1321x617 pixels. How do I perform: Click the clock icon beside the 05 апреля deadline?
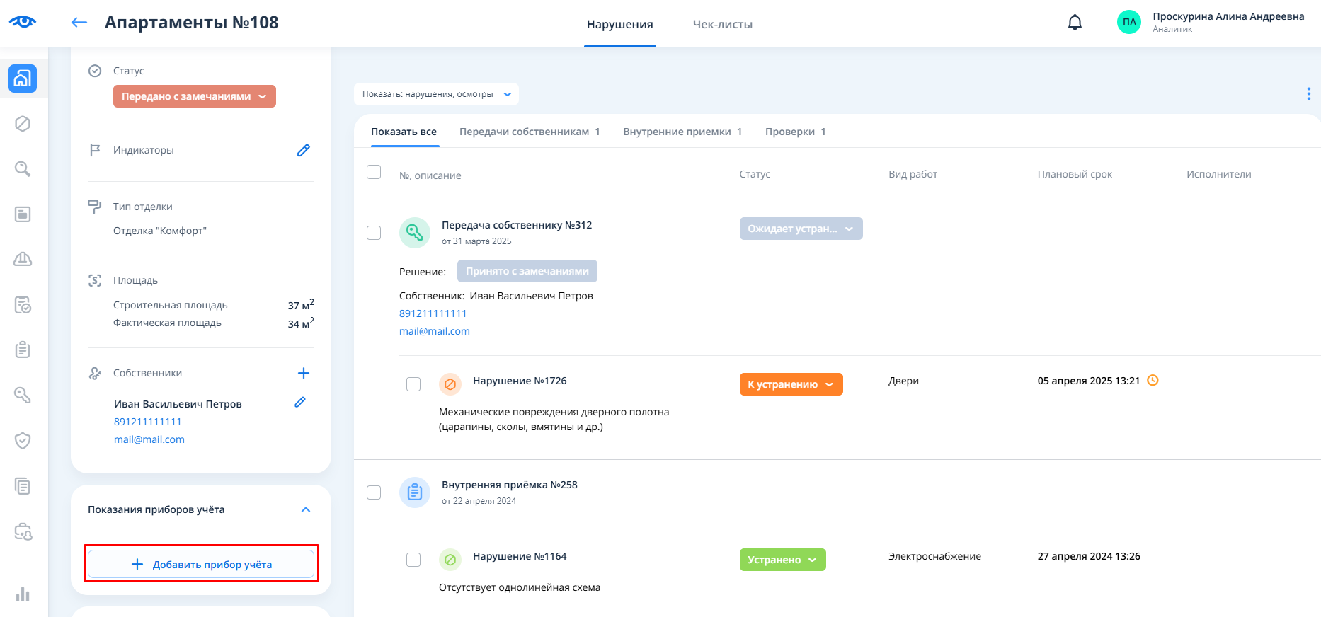pos(1153,381)
